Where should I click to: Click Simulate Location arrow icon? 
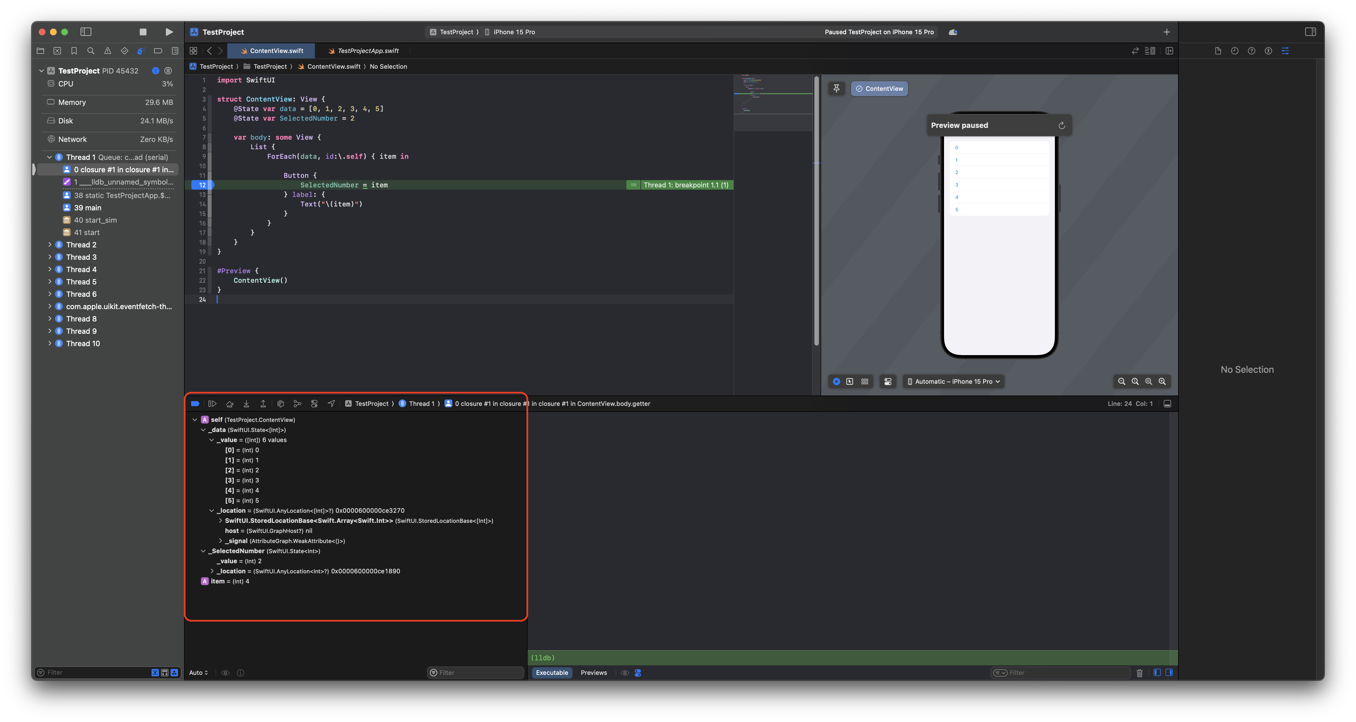point(331,404)
